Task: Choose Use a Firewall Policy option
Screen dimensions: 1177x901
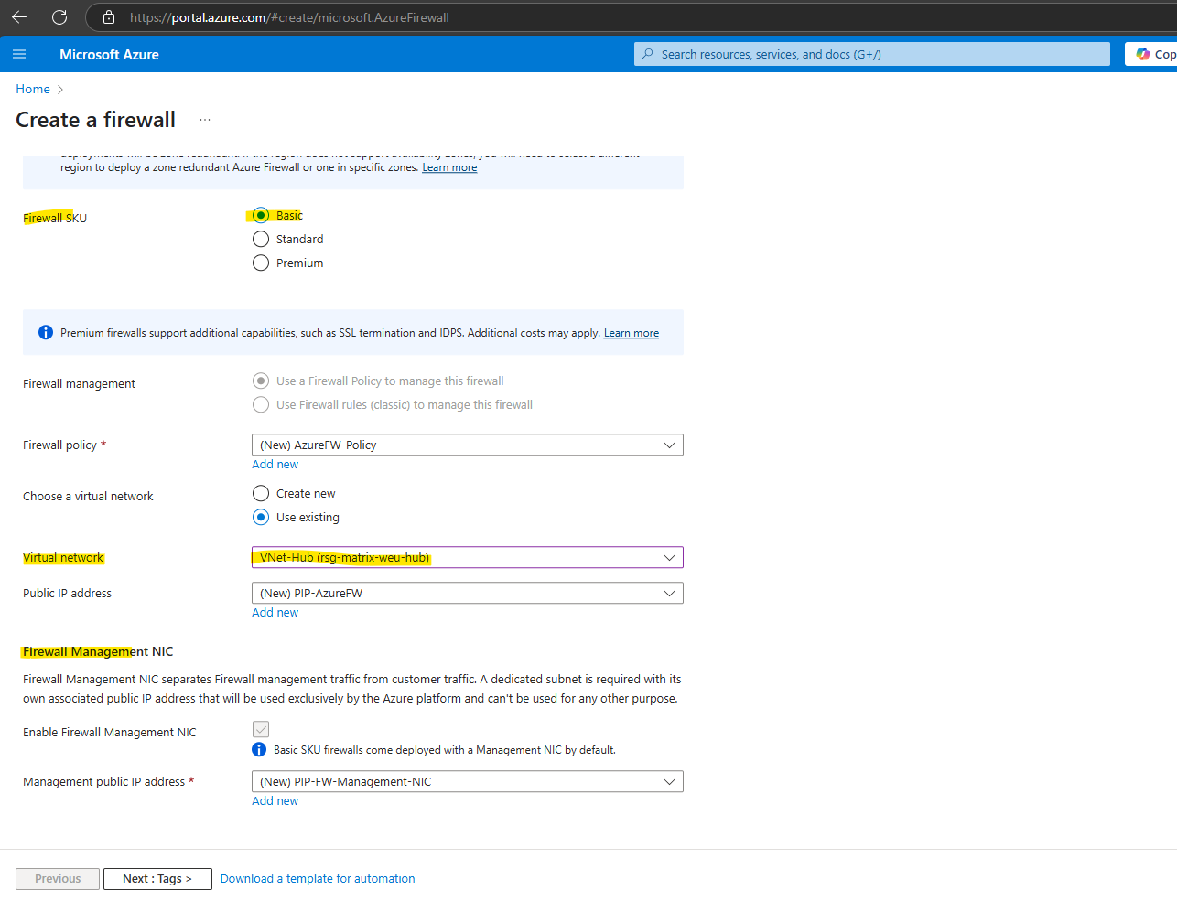Action: coord(261,381)
